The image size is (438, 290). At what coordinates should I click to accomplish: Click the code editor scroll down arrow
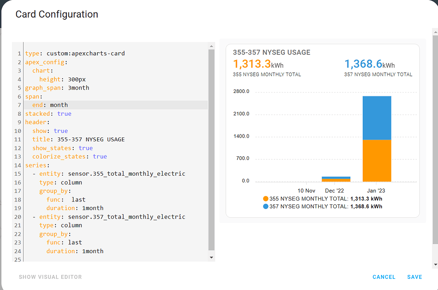coord(211,257)
